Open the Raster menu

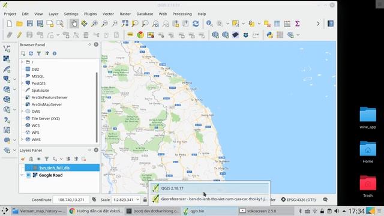(x=125, y=14)
